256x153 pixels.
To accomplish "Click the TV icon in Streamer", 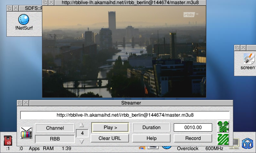I will pos(26,133).
